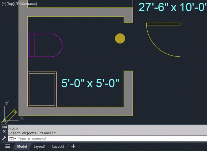
Task: Open the layout tabs hamburger menu
Action: [x=8, y=146]
